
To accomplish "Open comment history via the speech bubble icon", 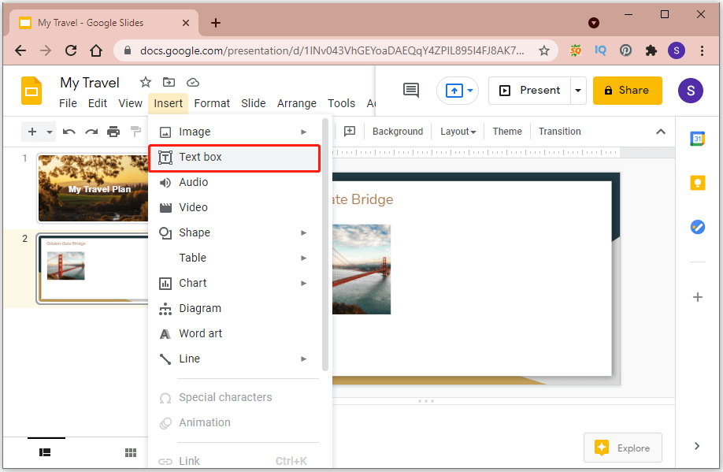I will pyautogui.click(x=410, y=90).
